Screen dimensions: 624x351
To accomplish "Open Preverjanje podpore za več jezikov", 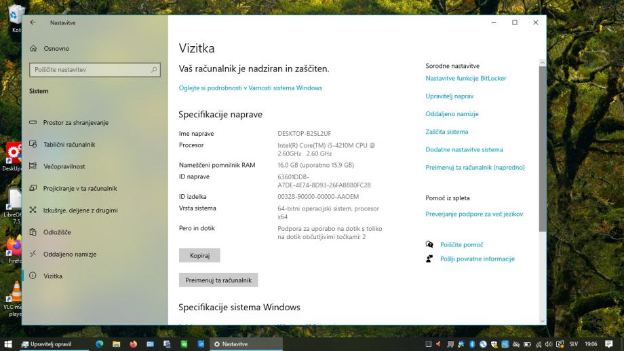I will click(x=474, y=215).
